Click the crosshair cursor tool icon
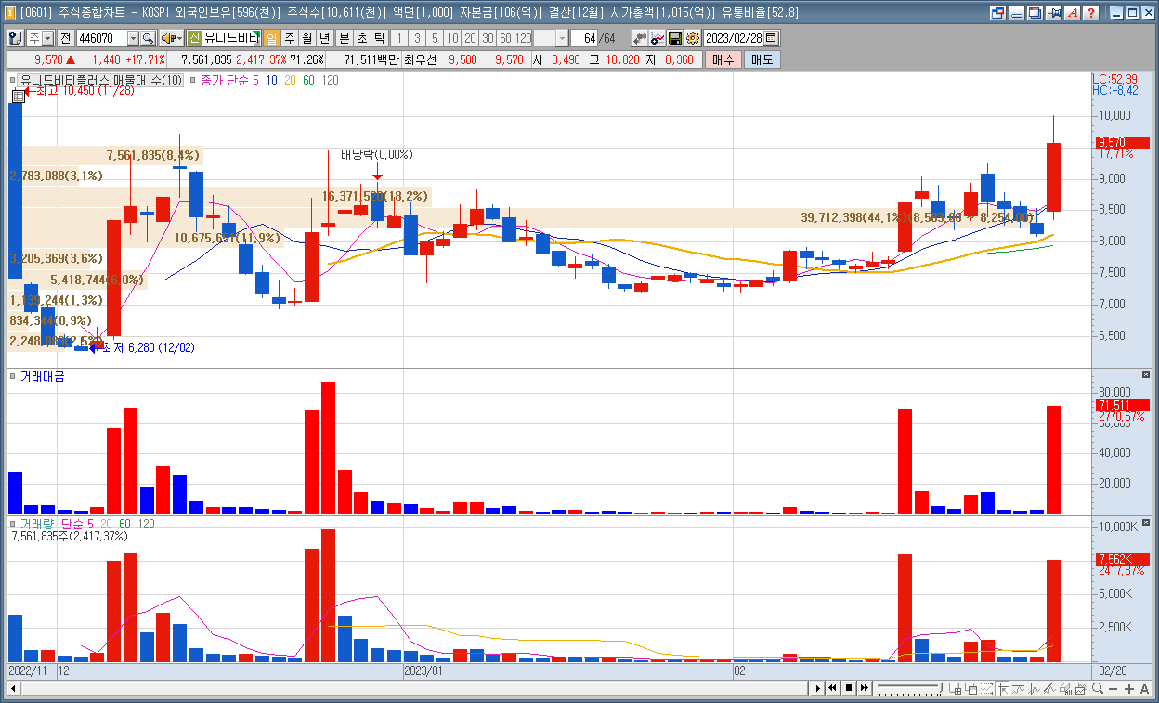This screenshot has width=1159, height=703. 1003,688
